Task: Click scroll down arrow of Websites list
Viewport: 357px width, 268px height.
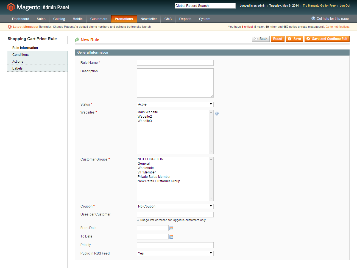Action: [211, 151]
